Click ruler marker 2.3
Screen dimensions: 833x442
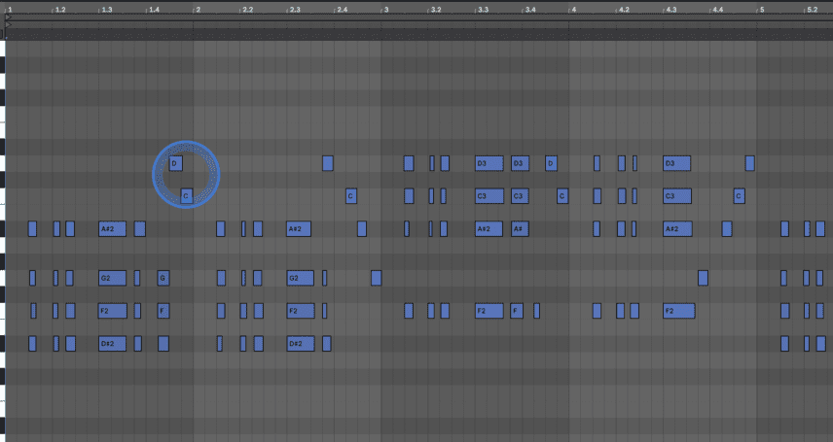[x=294, y=10]
